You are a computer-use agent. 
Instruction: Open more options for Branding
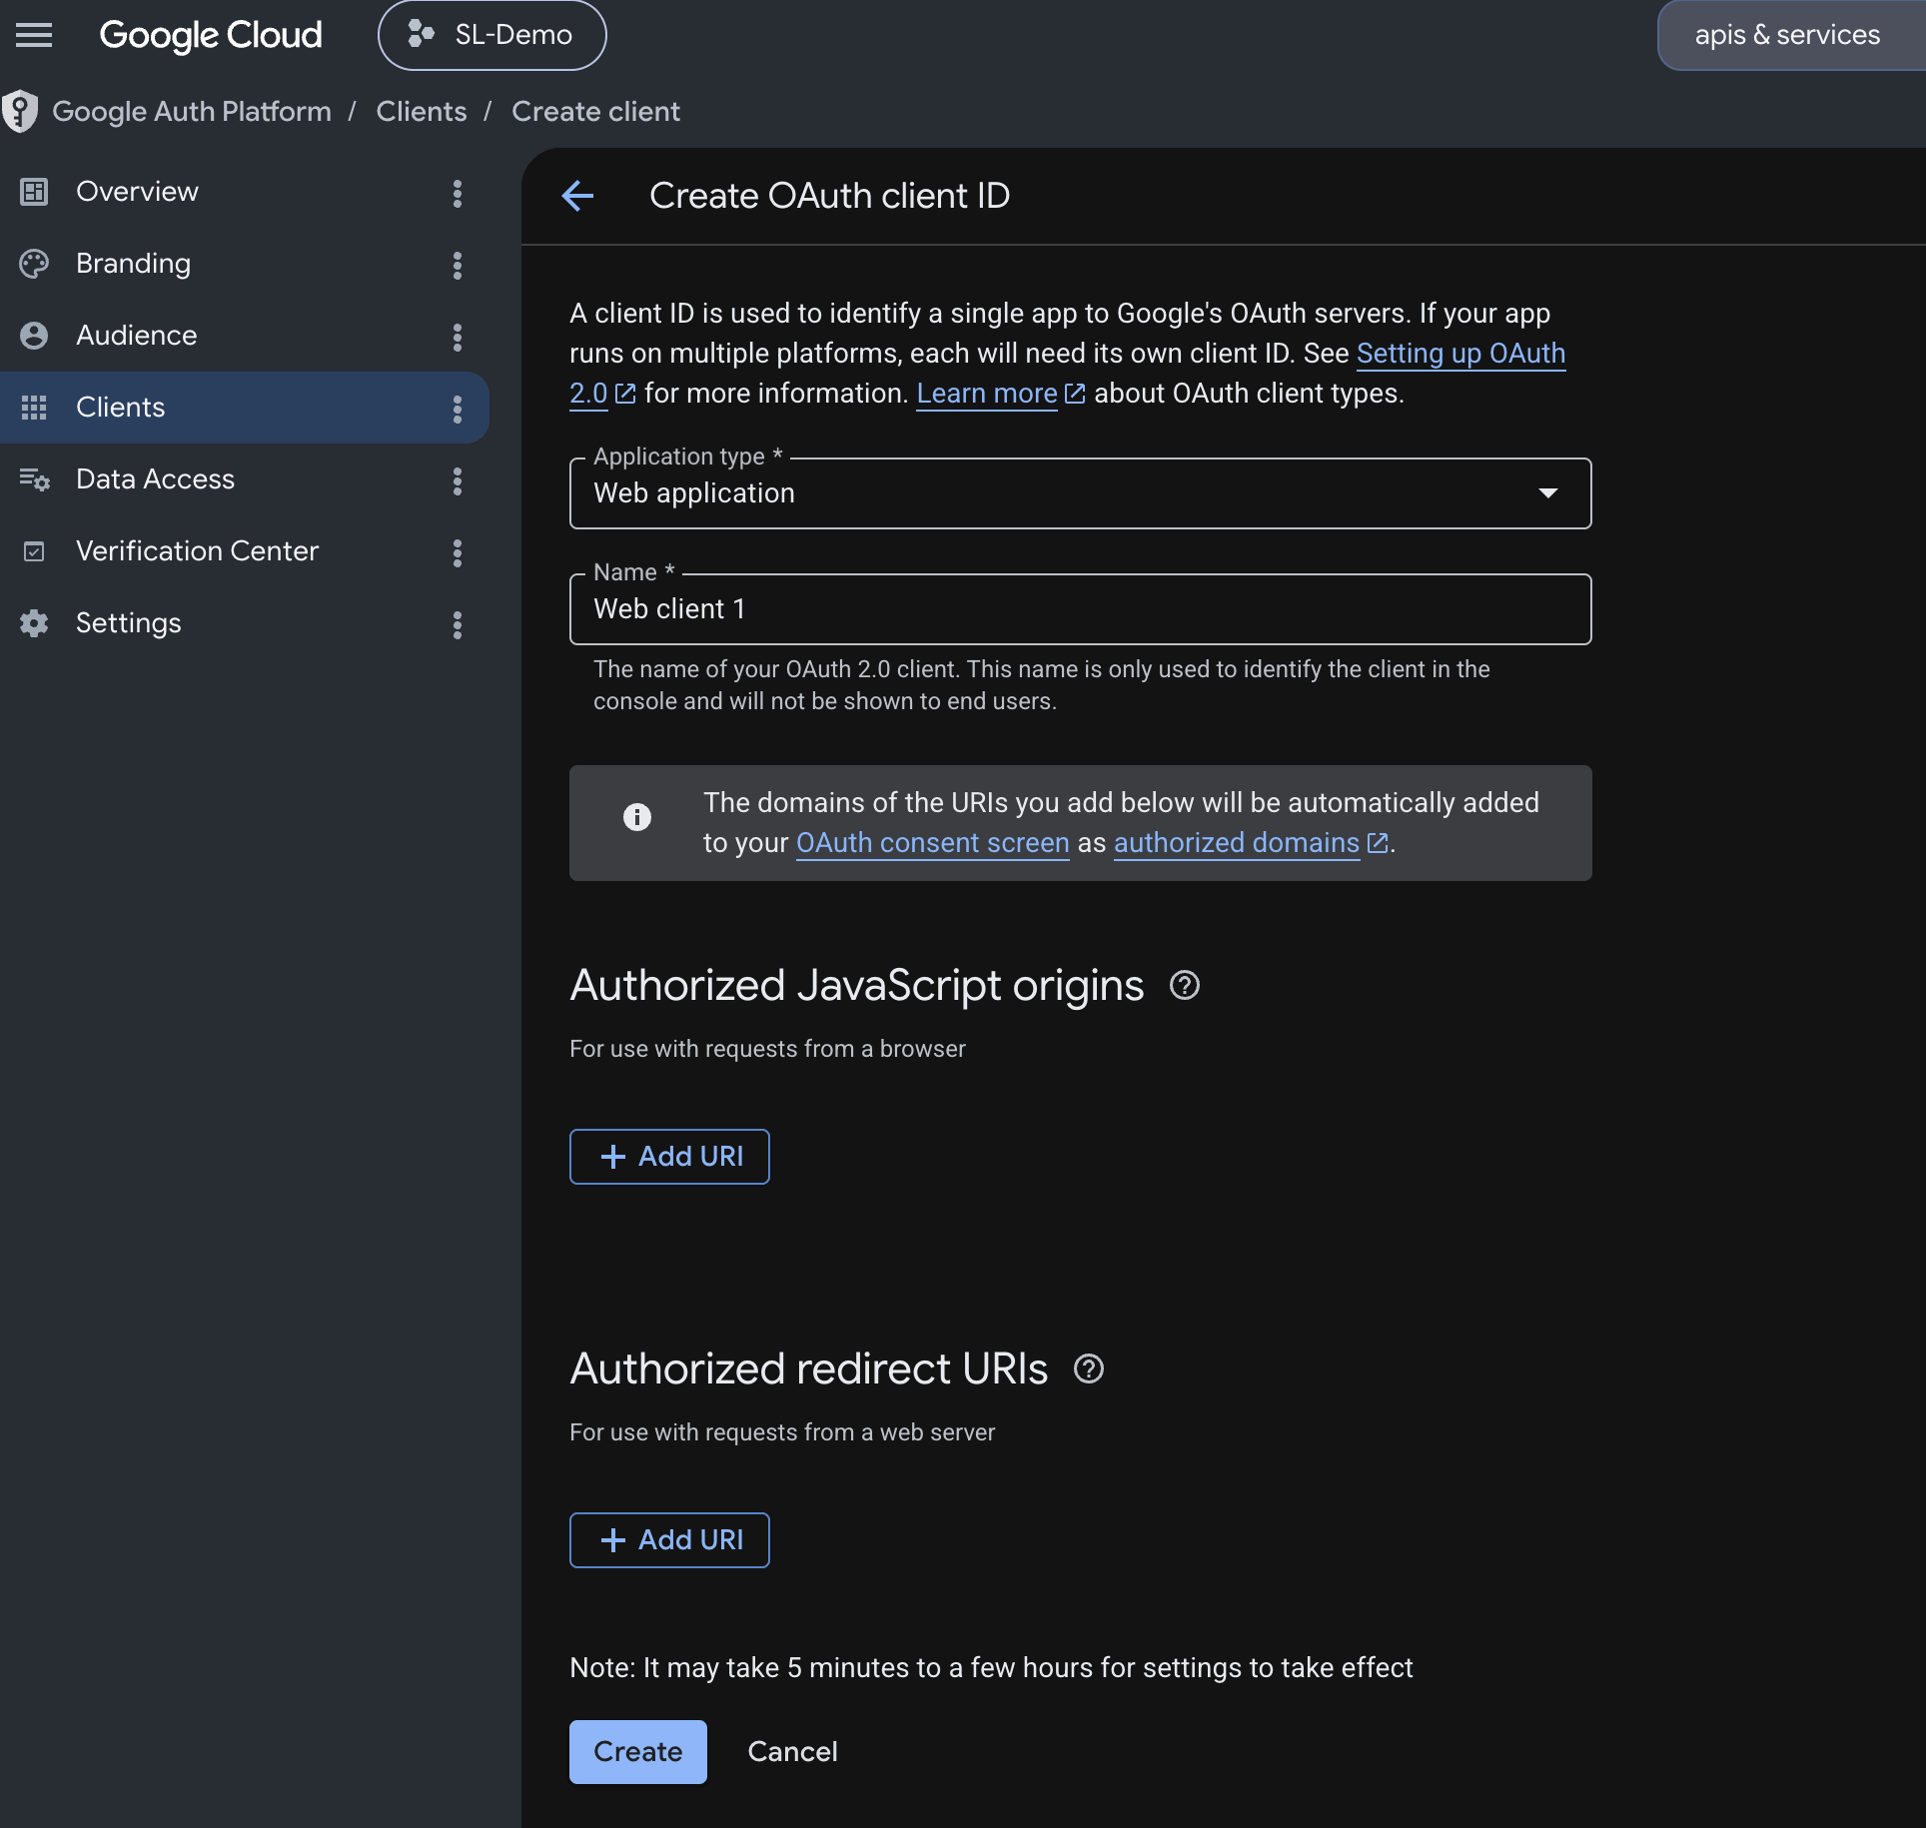458,266
